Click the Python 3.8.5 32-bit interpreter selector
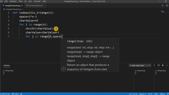Screen dimensions: 169x95 click(5, 94)
